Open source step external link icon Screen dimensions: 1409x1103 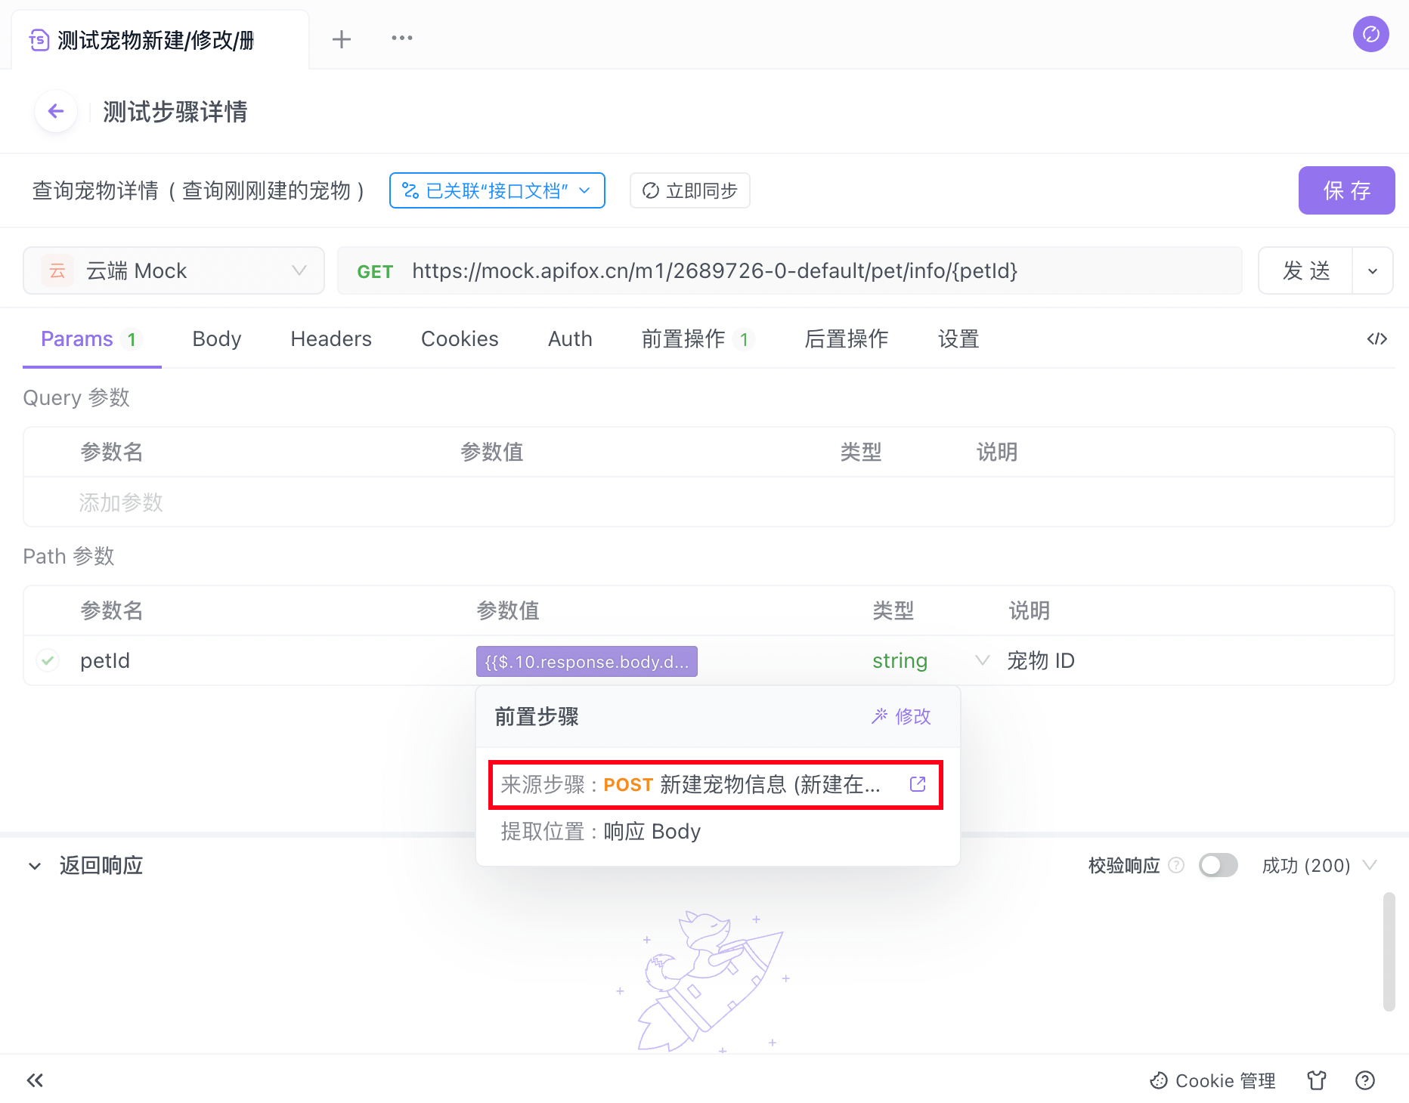tap(918, 784)
